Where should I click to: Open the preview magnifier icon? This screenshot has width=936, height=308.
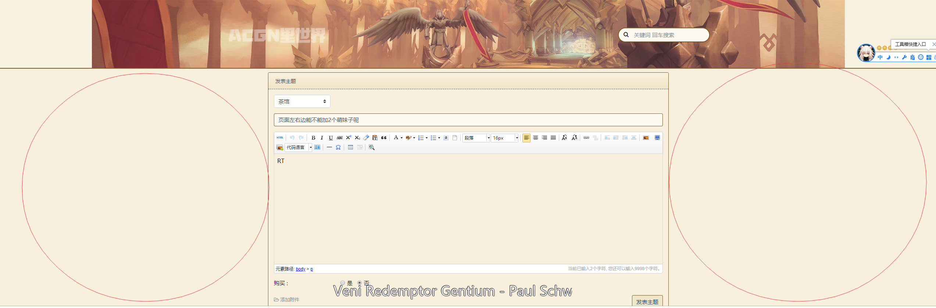pyautogui.click(x=372, y=147)
